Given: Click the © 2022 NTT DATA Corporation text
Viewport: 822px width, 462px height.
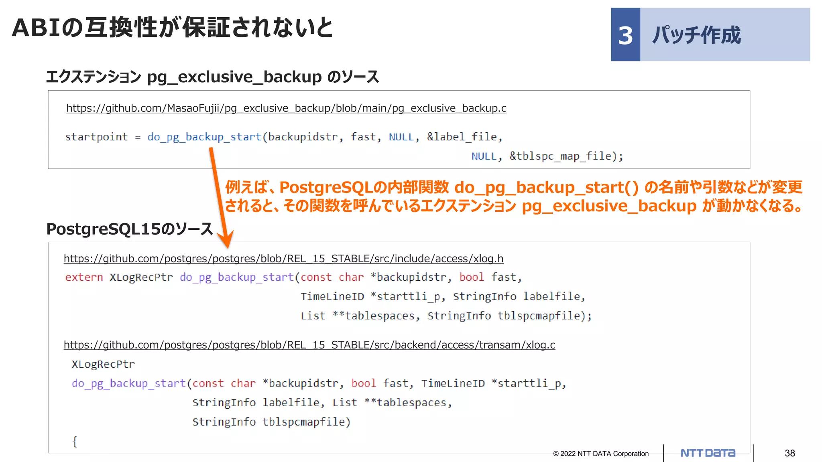Looking at the screenshot, I should (x=601, y=454).
